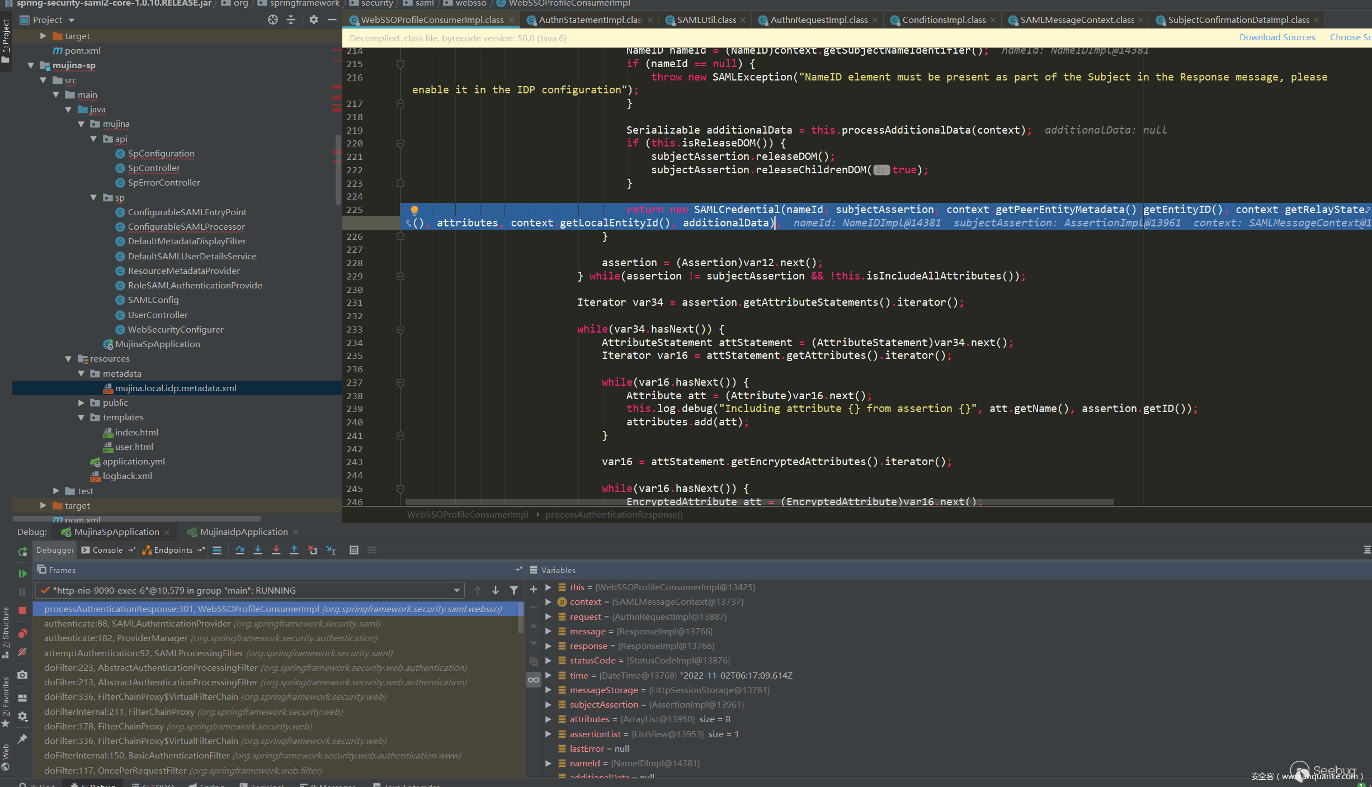Click the Step Out icon
This screenshot has width=1372, height=787.
click(x=294, y=550)
